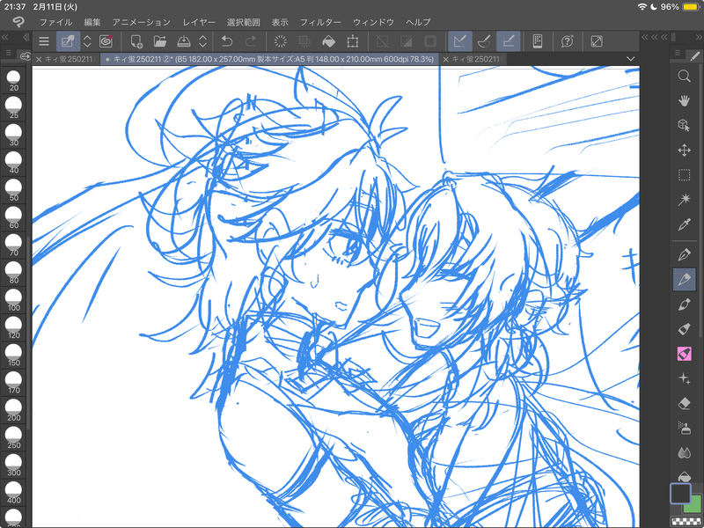Click up/down stepper beside Save icon
The image size is (704, 528).
(x=202, y=41)
